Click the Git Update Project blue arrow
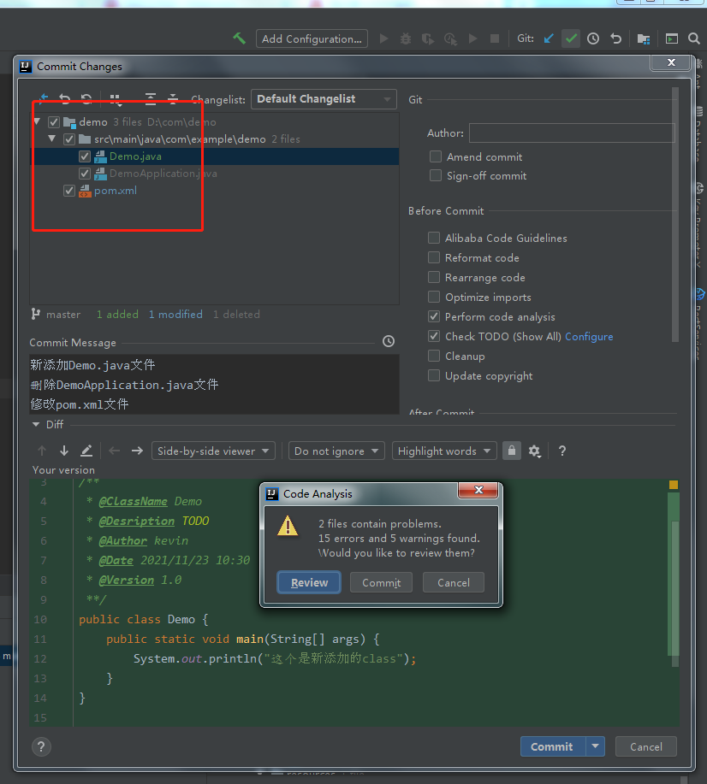Image resolution: width=707 pixels, height=784 pixels. 549,38
